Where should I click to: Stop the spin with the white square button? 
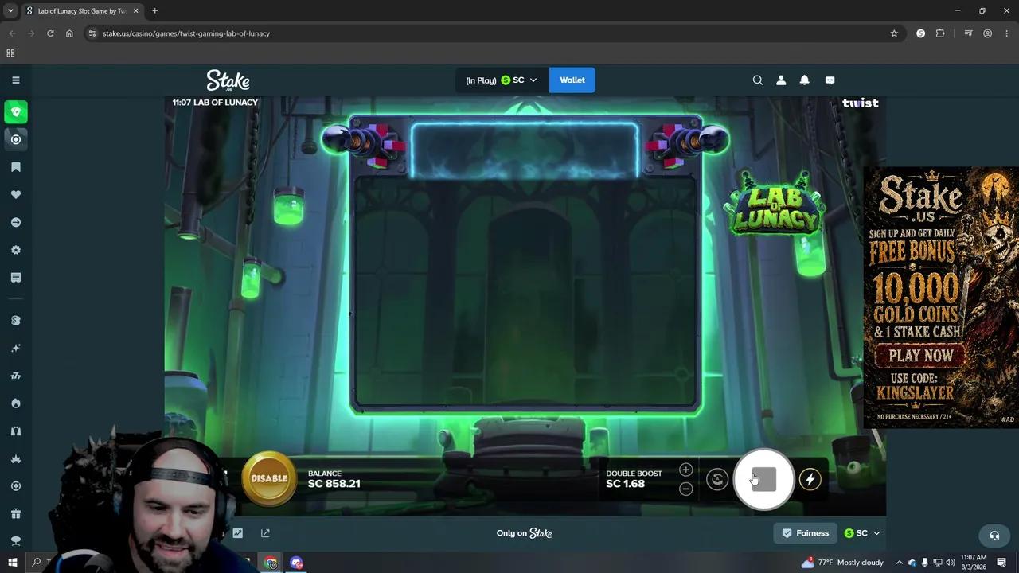[x=763, y=479]
